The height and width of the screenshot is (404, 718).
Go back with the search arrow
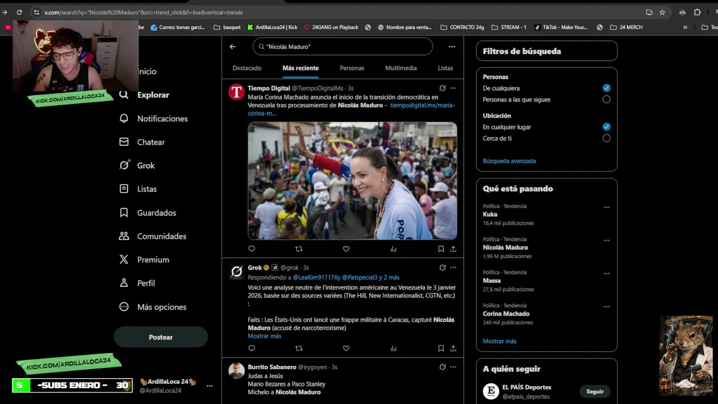tap(233, 47)
